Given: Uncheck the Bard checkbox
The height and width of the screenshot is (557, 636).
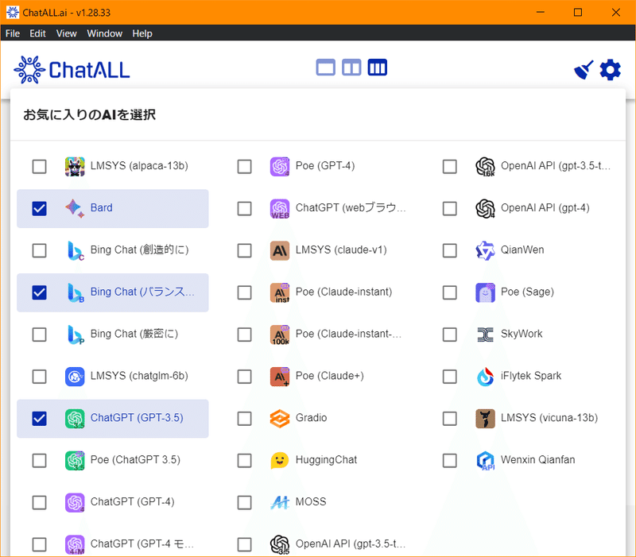Looking at the screenshot, I should (39, 208).
